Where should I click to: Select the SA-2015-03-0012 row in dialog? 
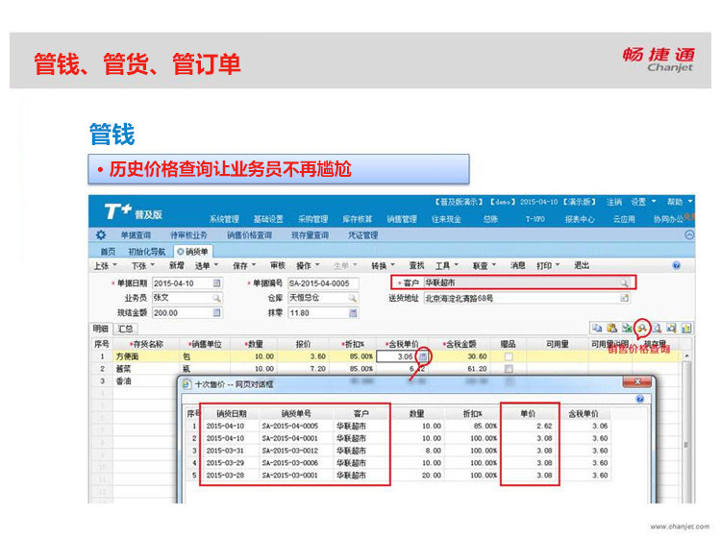click(x=398, y=451)
